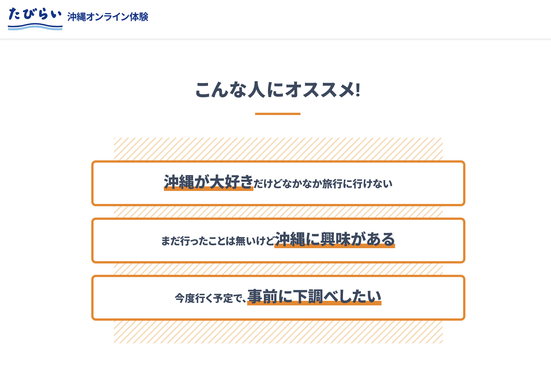This screenshot has width=551, height=383.
Task: Open the 沖縄オンライン体験 header link
Action: (108, 17)
